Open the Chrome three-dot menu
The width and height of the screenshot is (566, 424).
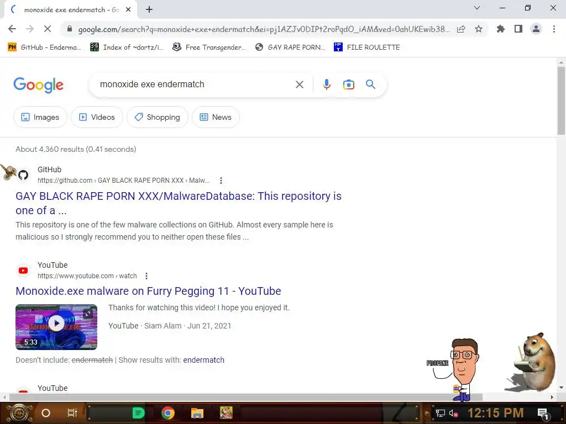coord(554,29)
